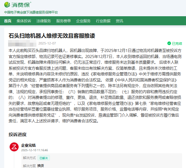Open the 法律服务 menu item
This screenshot has height=168, width=186.
tap(44, 21)
